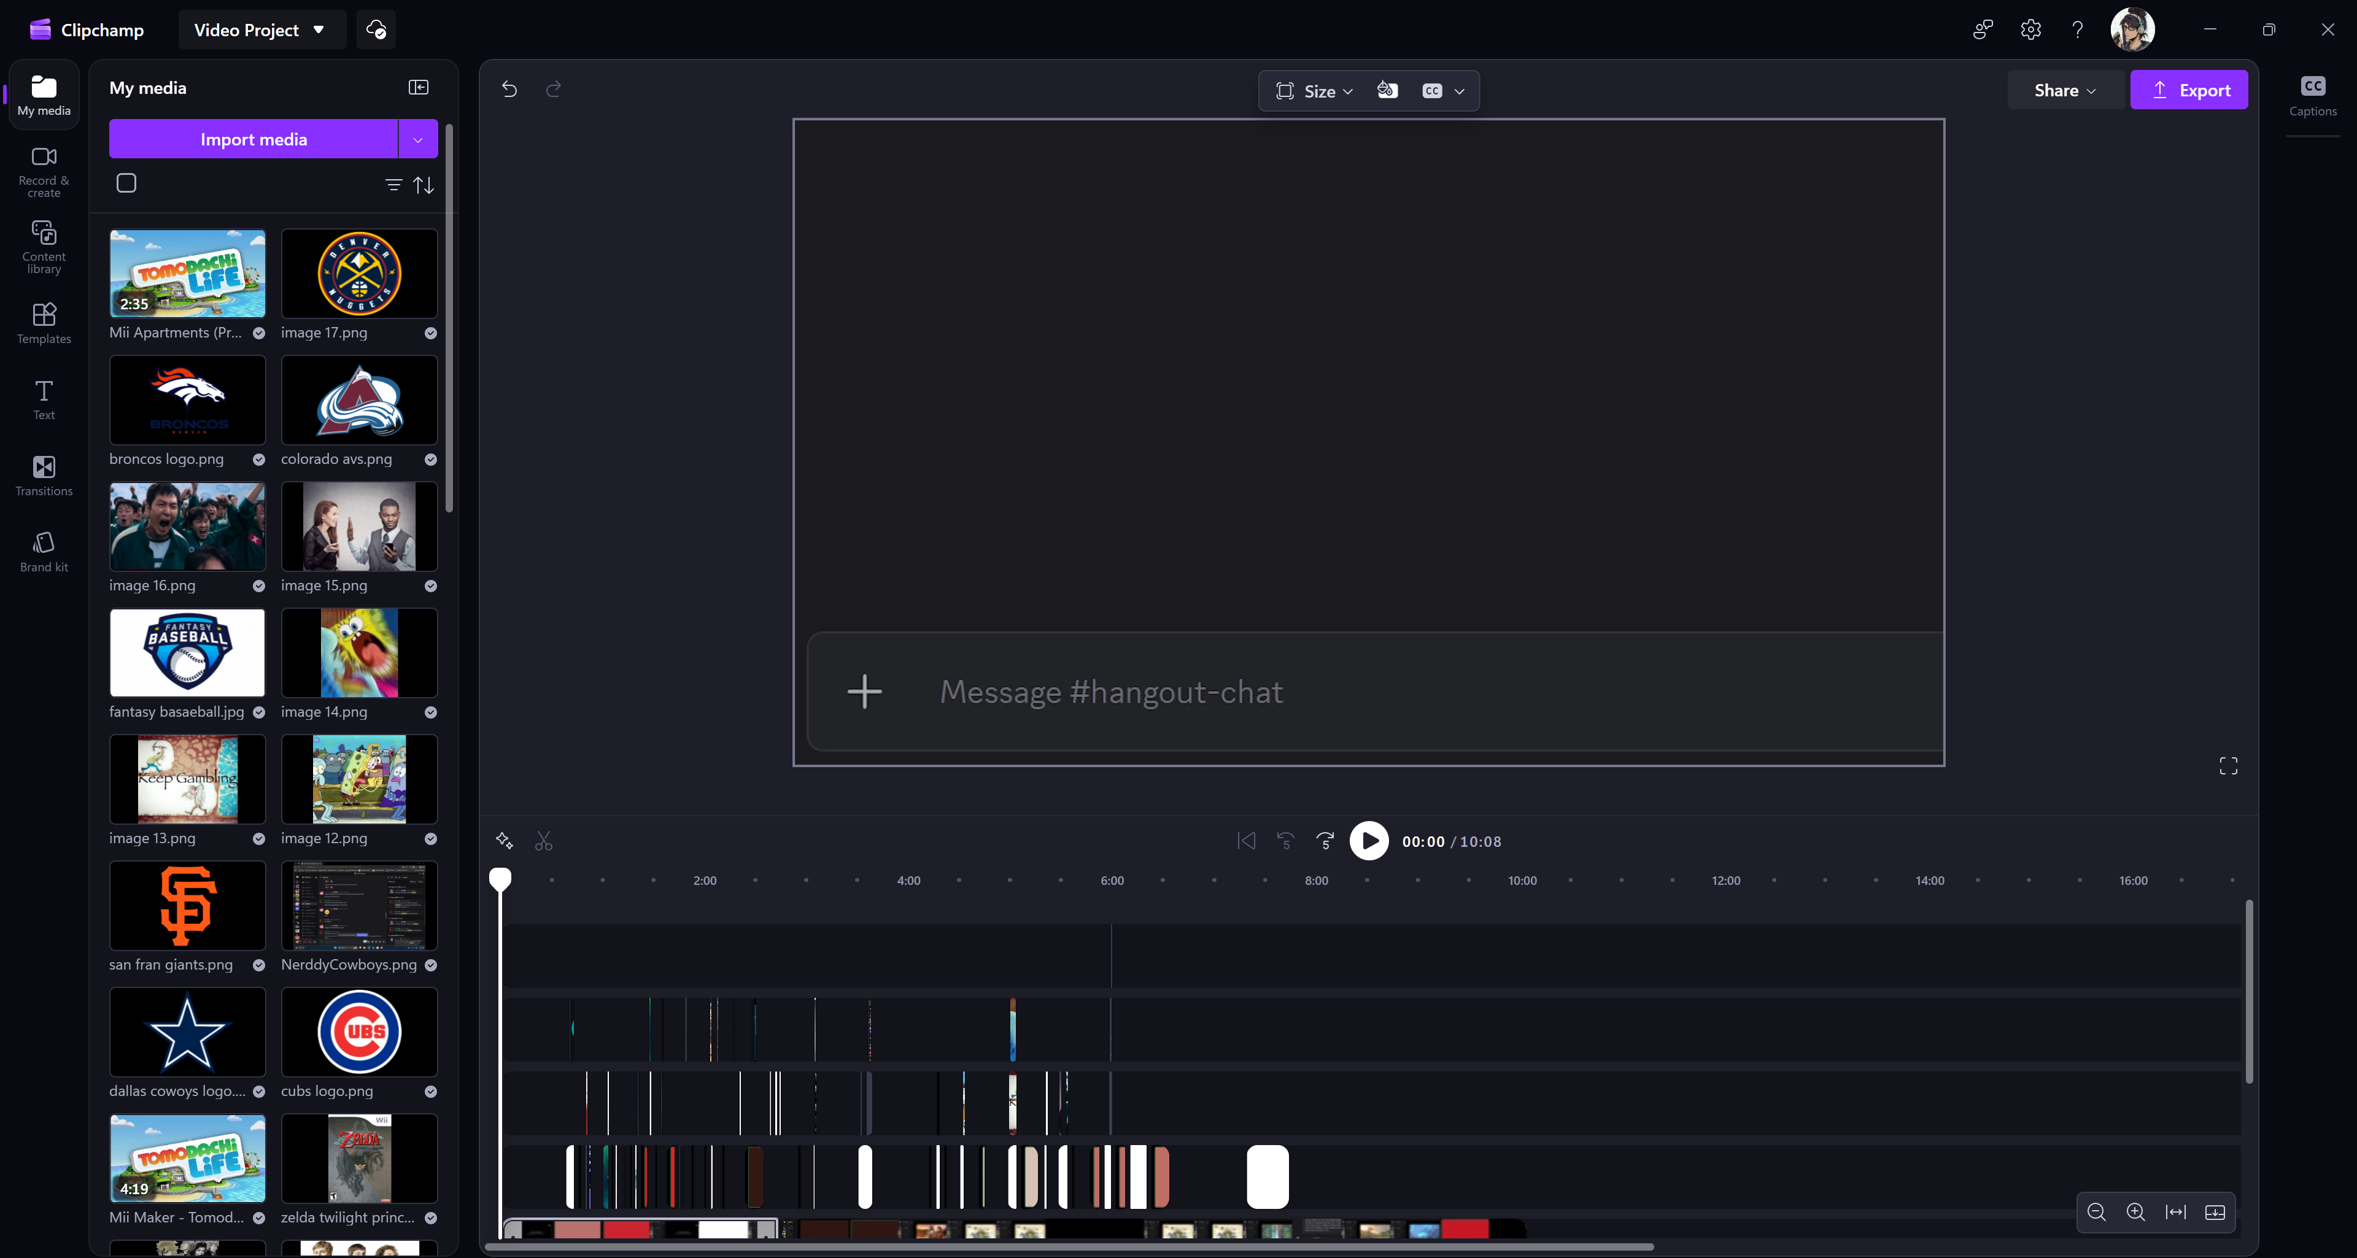Click the horizontal timeline scrollbar
2357x1258 pixels.
[x=1069, y=1246]
